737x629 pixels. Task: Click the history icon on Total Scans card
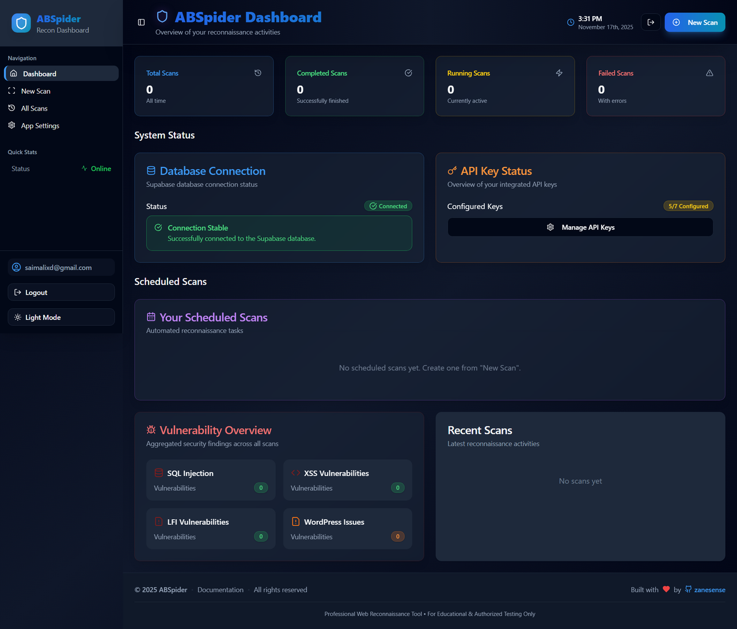click(258, 73)
